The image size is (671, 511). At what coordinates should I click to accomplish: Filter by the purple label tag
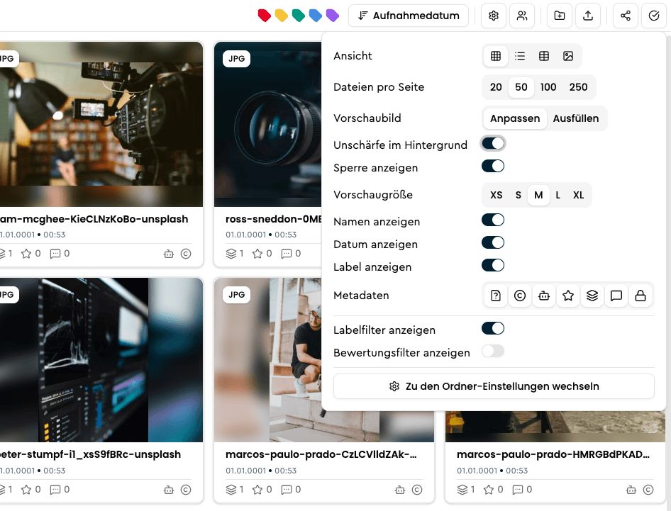tap(333, 16)
